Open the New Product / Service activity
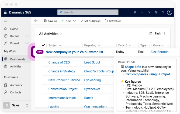The image size is (180, 114). [x=64, y=80]
